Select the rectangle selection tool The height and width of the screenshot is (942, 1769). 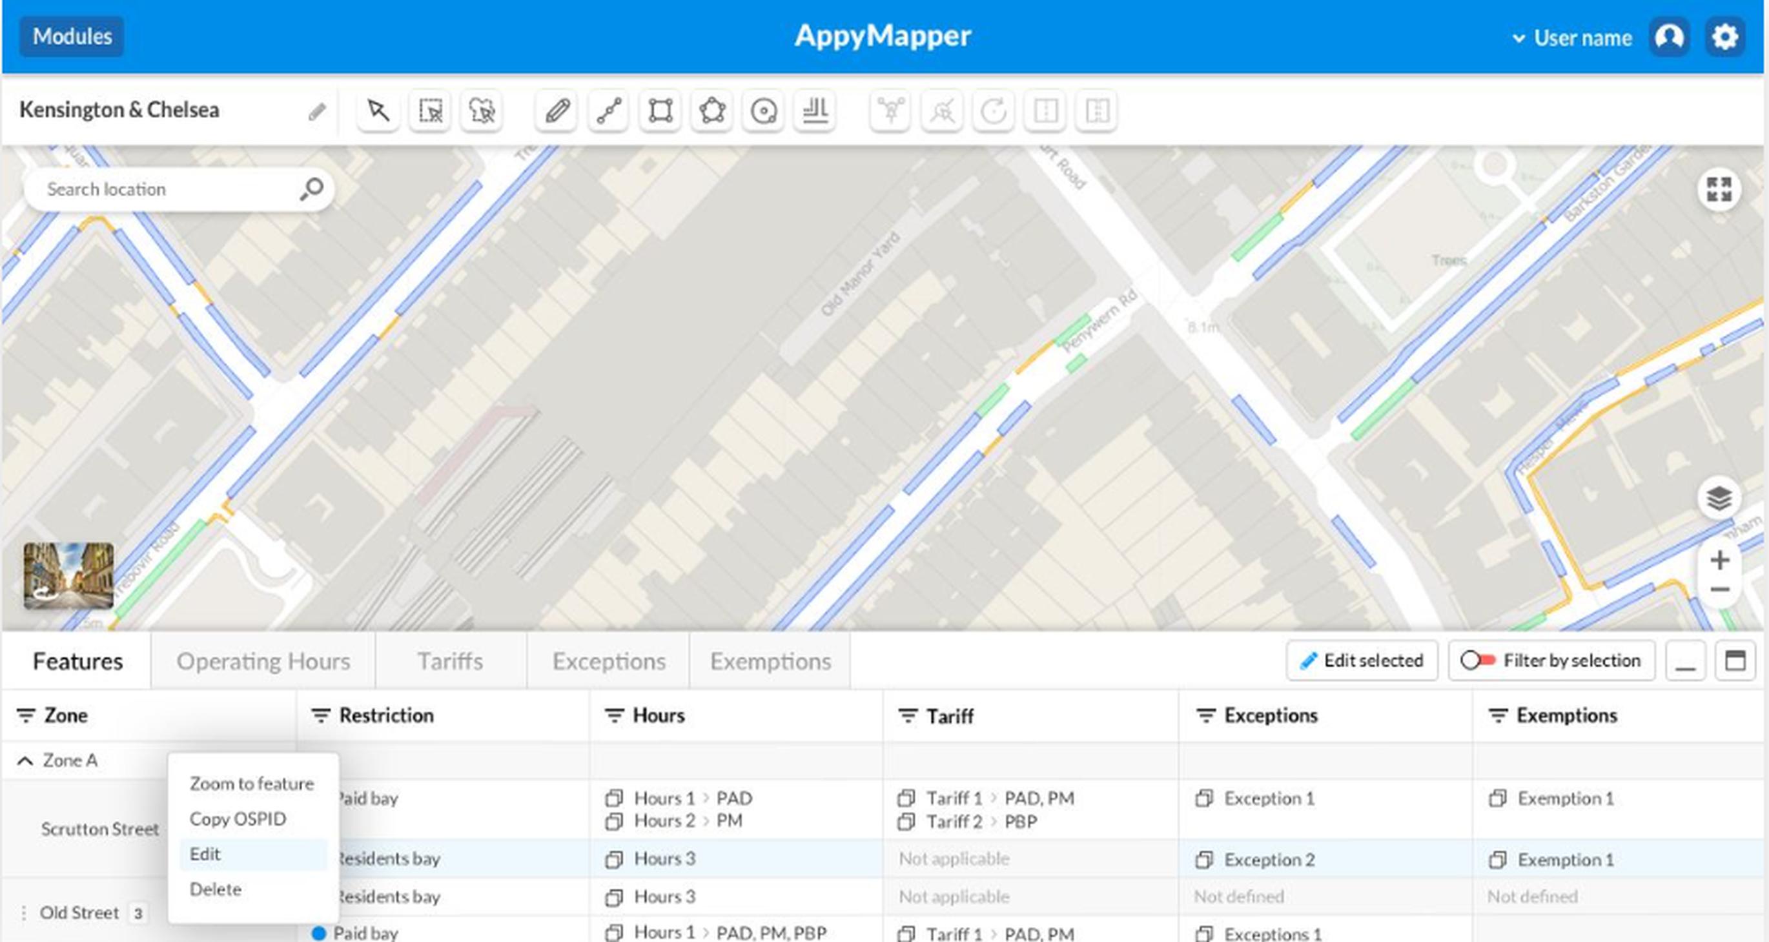pos(430,110)
